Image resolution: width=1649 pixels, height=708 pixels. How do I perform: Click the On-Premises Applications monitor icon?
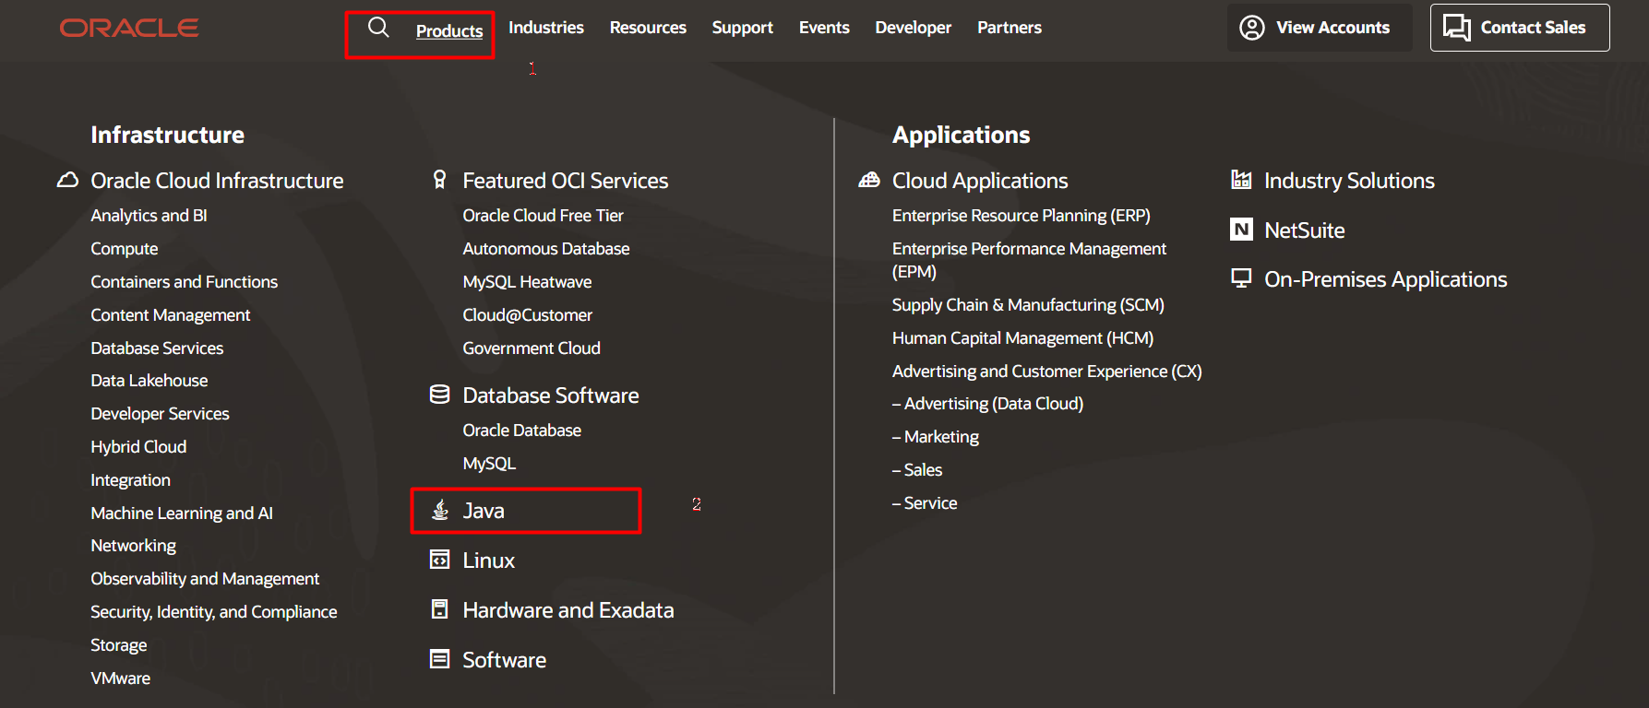[1242, 278]
